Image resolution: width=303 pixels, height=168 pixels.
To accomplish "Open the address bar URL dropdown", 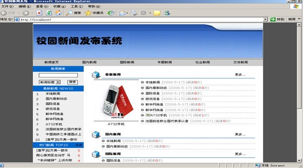I will coord(265,19).
